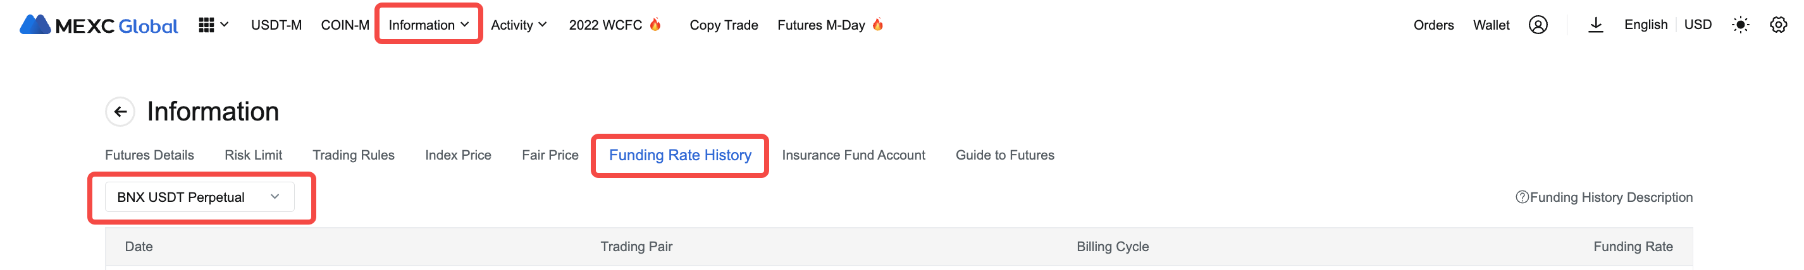Expand the Information dropdown menu

[429, 25]
